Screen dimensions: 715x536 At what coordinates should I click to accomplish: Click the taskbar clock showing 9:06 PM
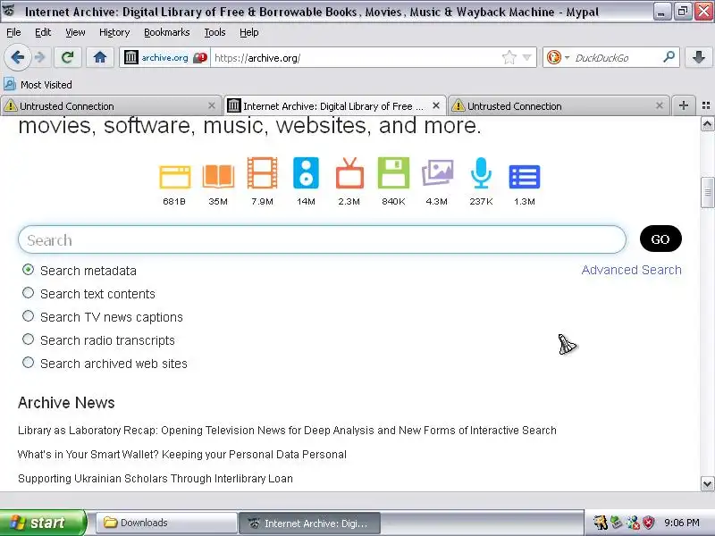(x=682, y=523)
